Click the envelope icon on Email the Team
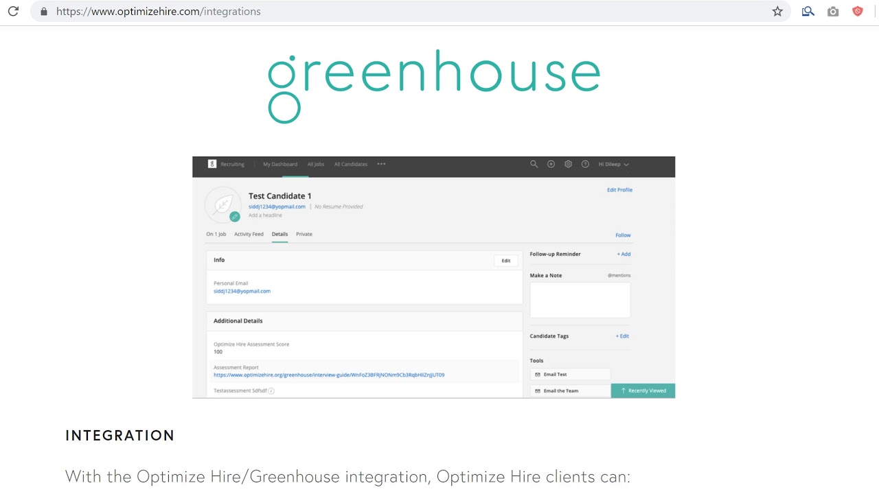 coord(538,391)
